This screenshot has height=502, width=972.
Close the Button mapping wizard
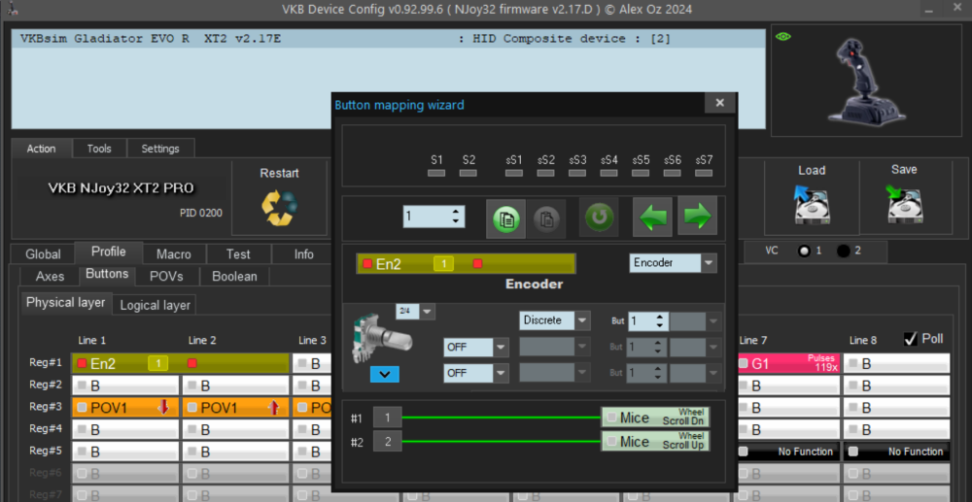coord(719,103)
